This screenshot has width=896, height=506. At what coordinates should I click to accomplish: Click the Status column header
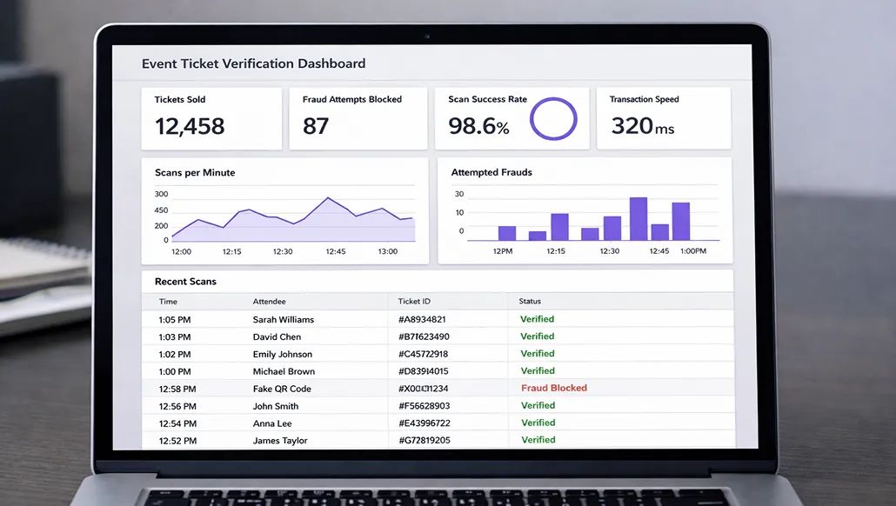point(530,302)
